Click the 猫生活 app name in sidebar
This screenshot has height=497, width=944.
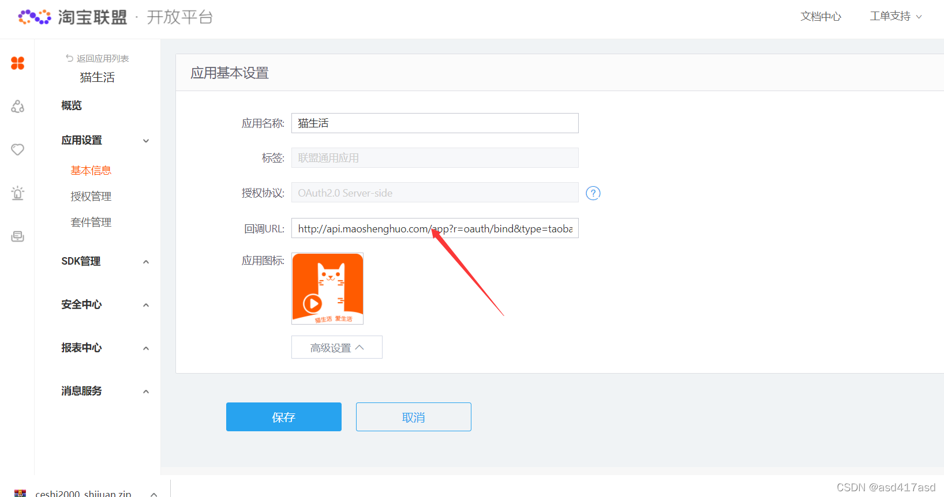click(97, 77)
